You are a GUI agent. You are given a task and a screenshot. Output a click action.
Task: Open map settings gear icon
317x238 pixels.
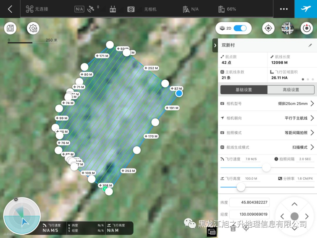click(33, 28)
